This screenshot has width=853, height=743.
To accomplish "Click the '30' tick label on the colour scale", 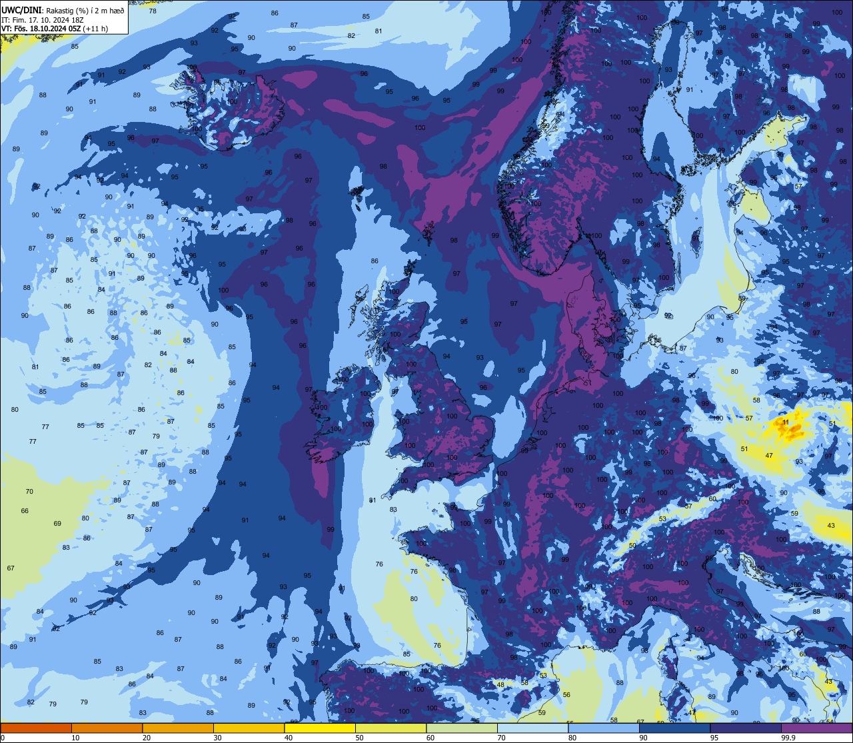I will click(x=217, y=738).
